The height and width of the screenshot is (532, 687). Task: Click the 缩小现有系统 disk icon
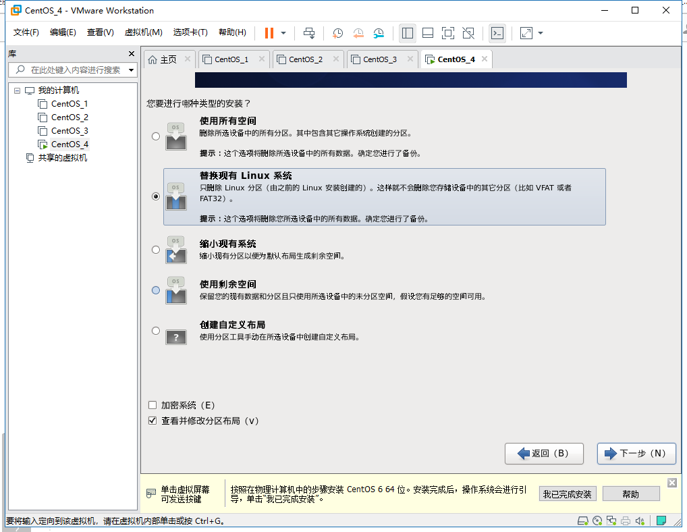point(176,250)
